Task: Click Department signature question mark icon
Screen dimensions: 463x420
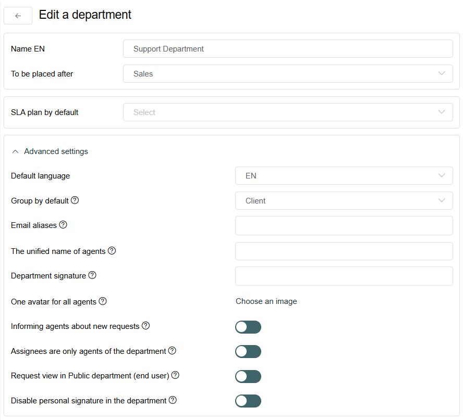Action: click(x=92, y=275)
